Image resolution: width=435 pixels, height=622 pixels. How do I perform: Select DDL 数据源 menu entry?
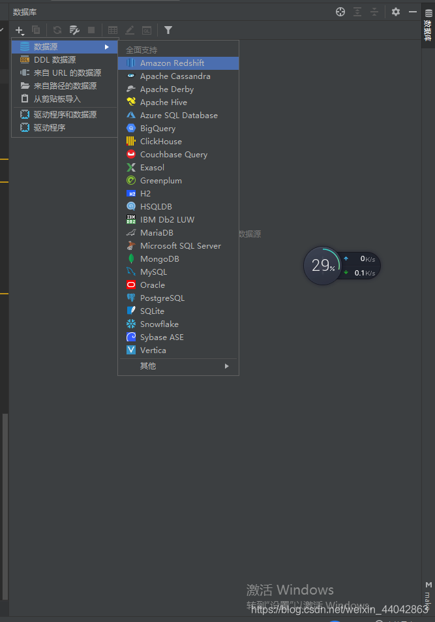(65, 60)
